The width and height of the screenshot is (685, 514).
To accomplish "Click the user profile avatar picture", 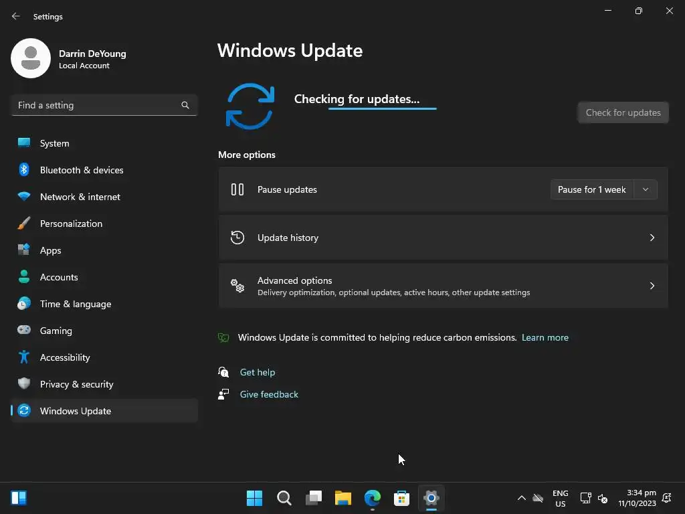I will tap(31, 58).
